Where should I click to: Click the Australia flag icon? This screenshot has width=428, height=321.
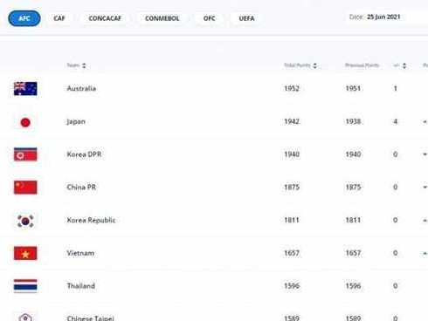click(25, 89)
